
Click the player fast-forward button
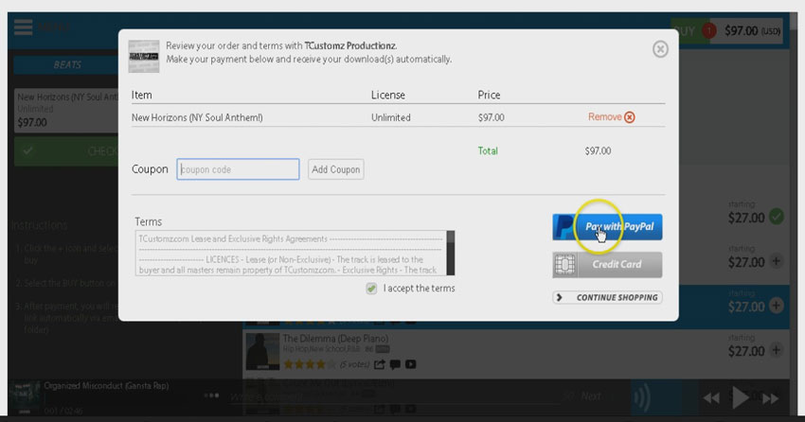[x=770, y=398]
